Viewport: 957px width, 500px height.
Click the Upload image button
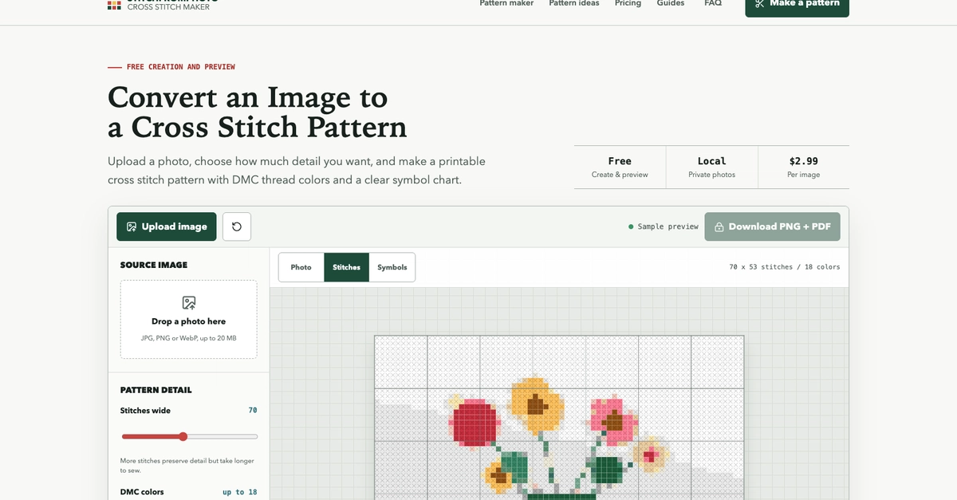point(167,226)
